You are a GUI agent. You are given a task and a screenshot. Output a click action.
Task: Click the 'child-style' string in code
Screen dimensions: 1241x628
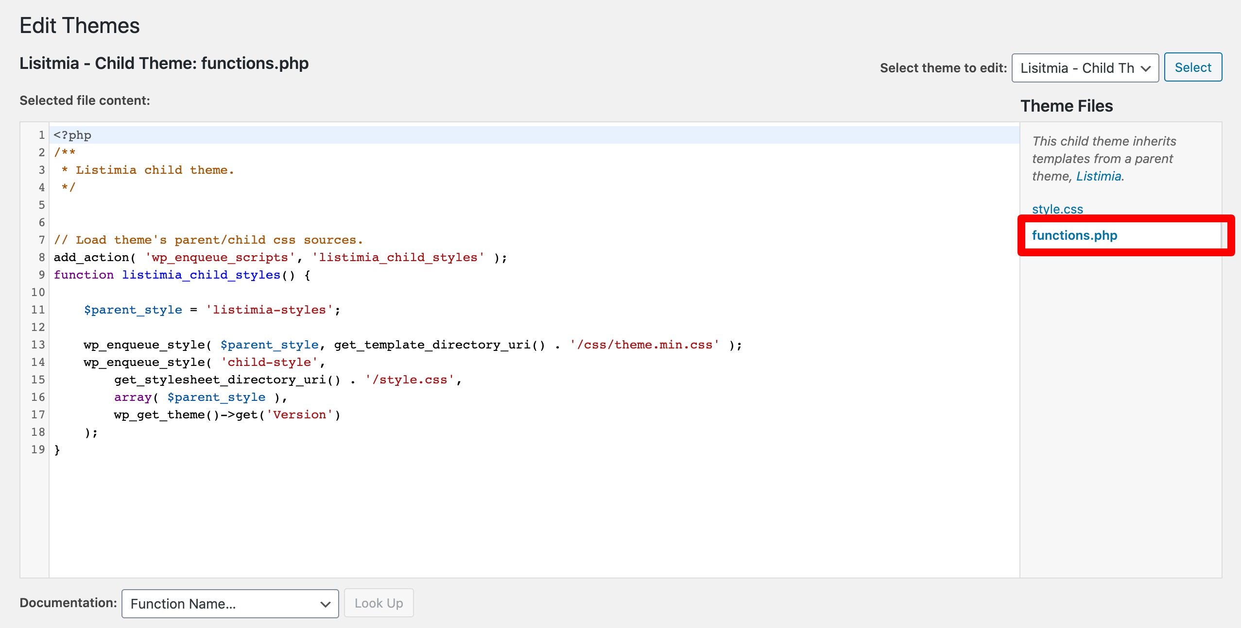[269, 363]
